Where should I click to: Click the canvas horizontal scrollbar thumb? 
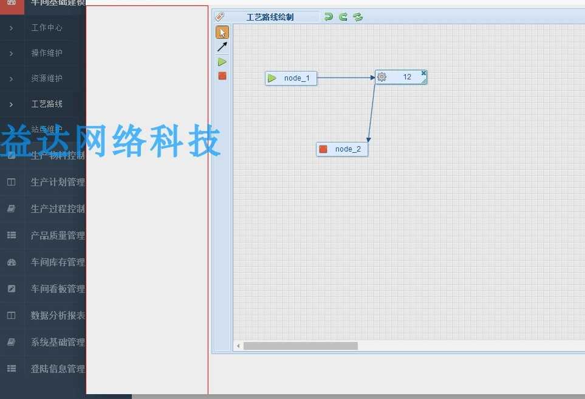301,346
